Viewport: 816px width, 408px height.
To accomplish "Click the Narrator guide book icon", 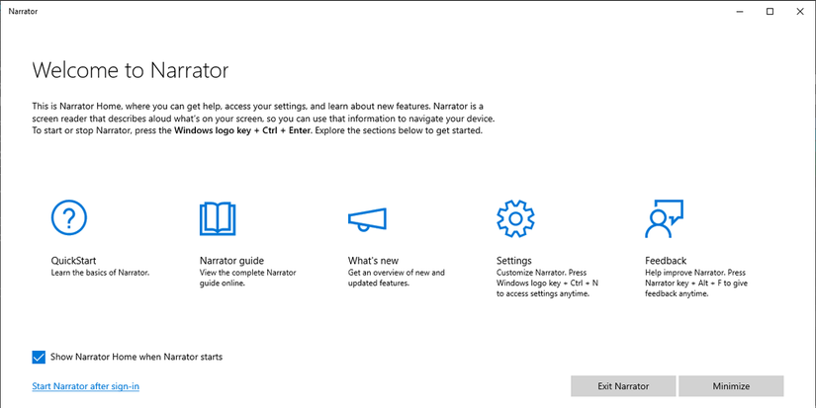I will (218, 218).
